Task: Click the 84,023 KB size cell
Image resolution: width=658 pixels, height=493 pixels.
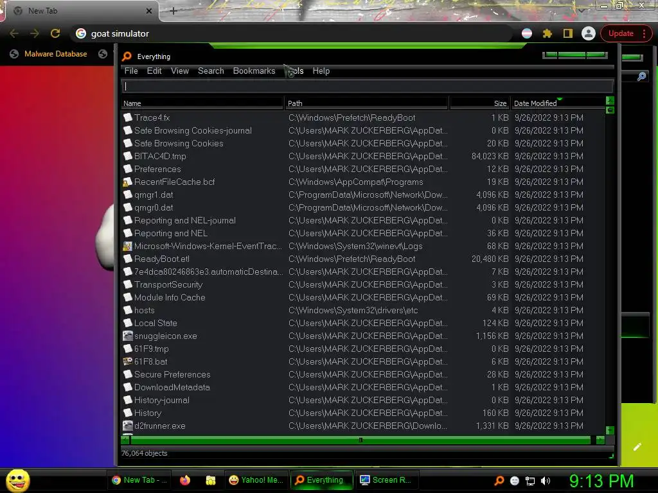Action: 490,156
